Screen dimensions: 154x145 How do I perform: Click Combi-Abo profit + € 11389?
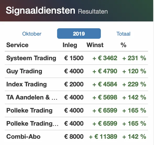[103, 137]
